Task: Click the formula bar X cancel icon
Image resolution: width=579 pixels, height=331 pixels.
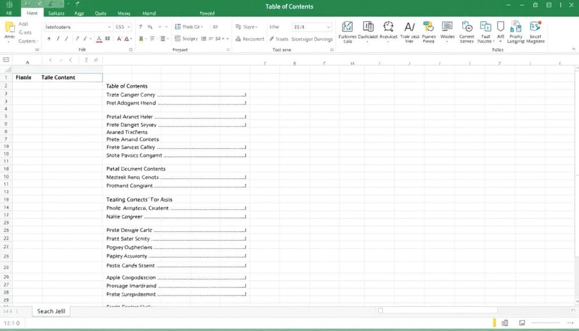Action: 96,60
